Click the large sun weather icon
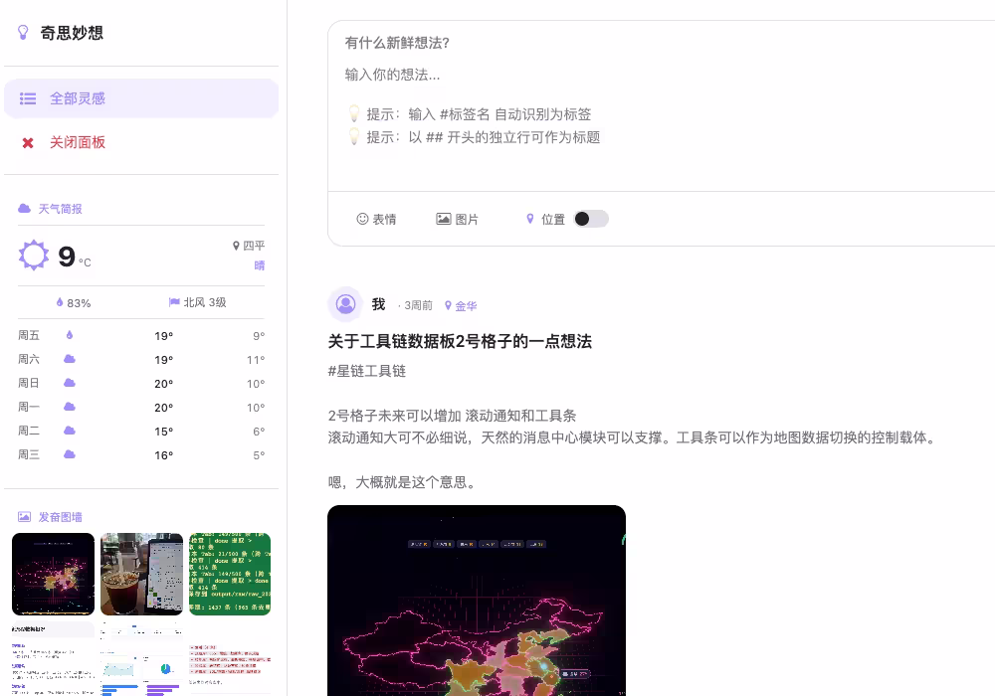This screenshot has height=696, width=995. coord(34,256)
